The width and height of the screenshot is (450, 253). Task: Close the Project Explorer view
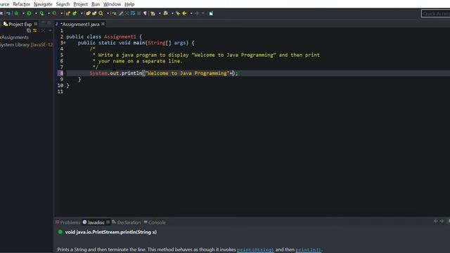coord(36,24)
